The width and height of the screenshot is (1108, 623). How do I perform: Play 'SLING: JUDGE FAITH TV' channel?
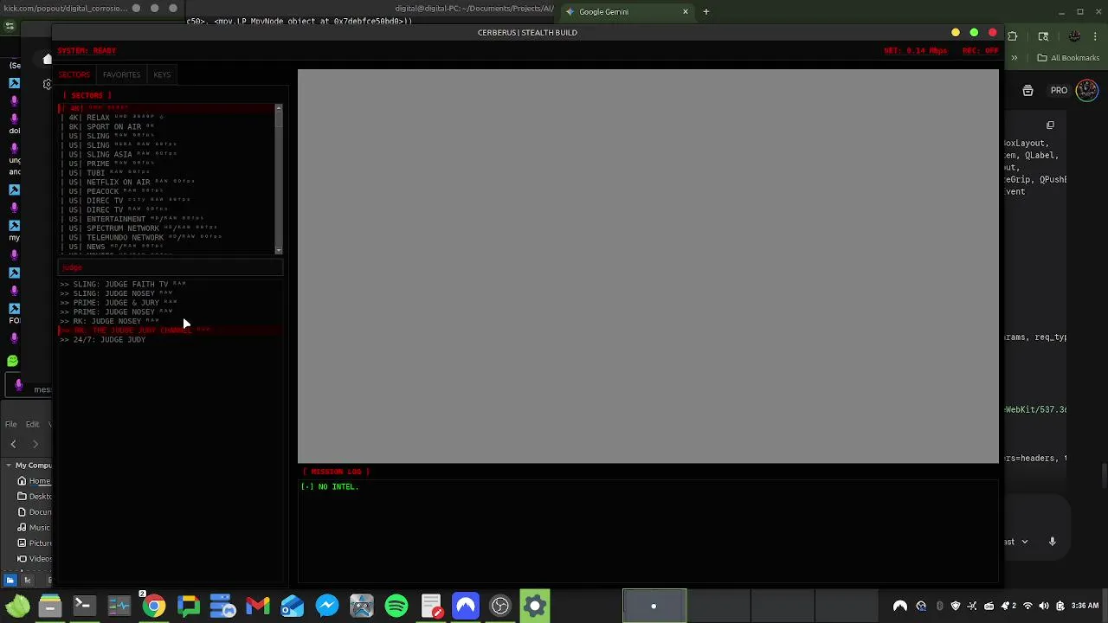171,284
